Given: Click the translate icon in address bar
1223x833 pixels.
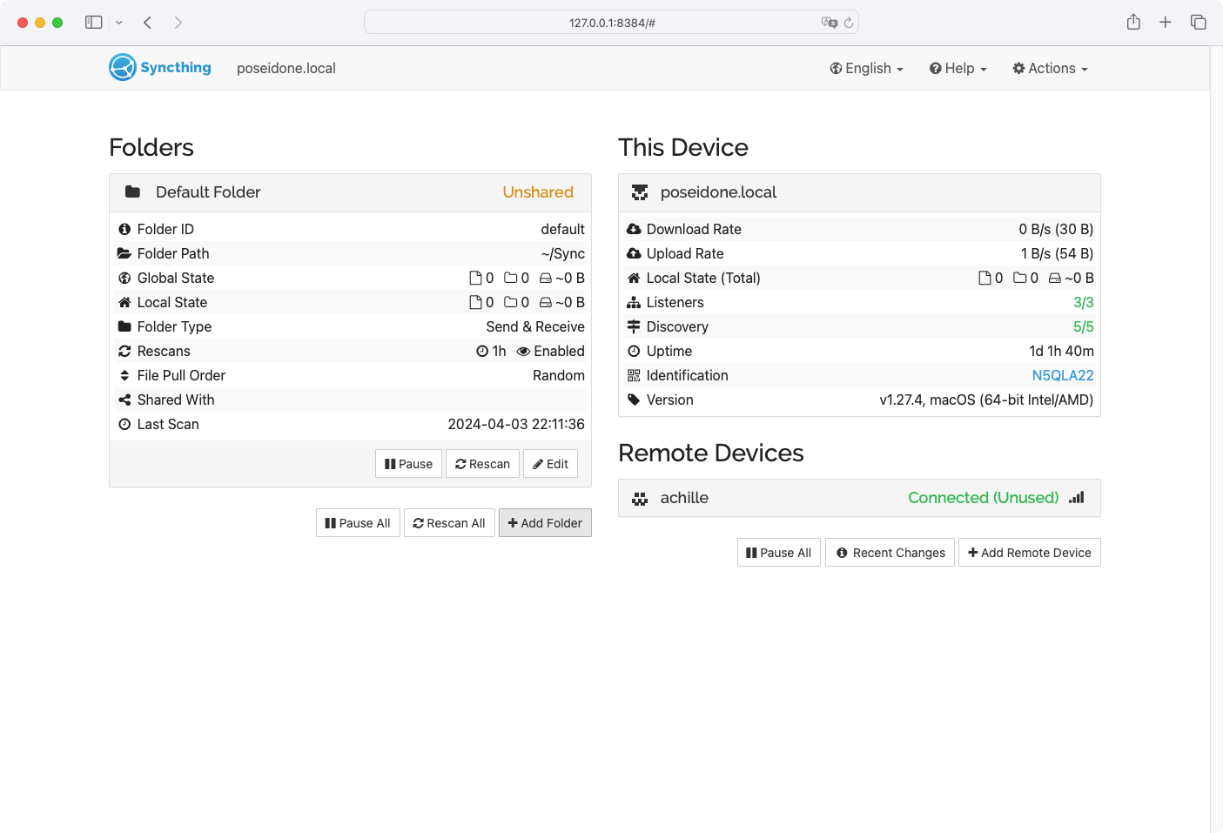Looking at the screenshot, I should tap(829, 23).
